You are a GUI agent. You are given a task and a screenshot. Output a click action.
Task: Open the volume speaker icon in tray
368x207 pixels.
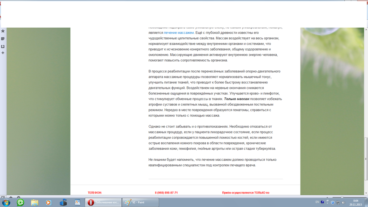coord(343,202)
